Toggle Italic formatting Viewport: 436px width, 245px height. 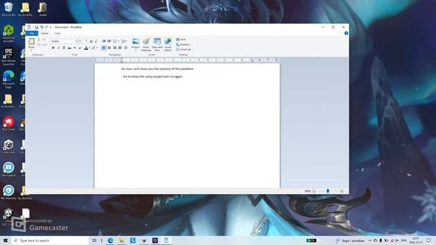click(x=59, y=48)
